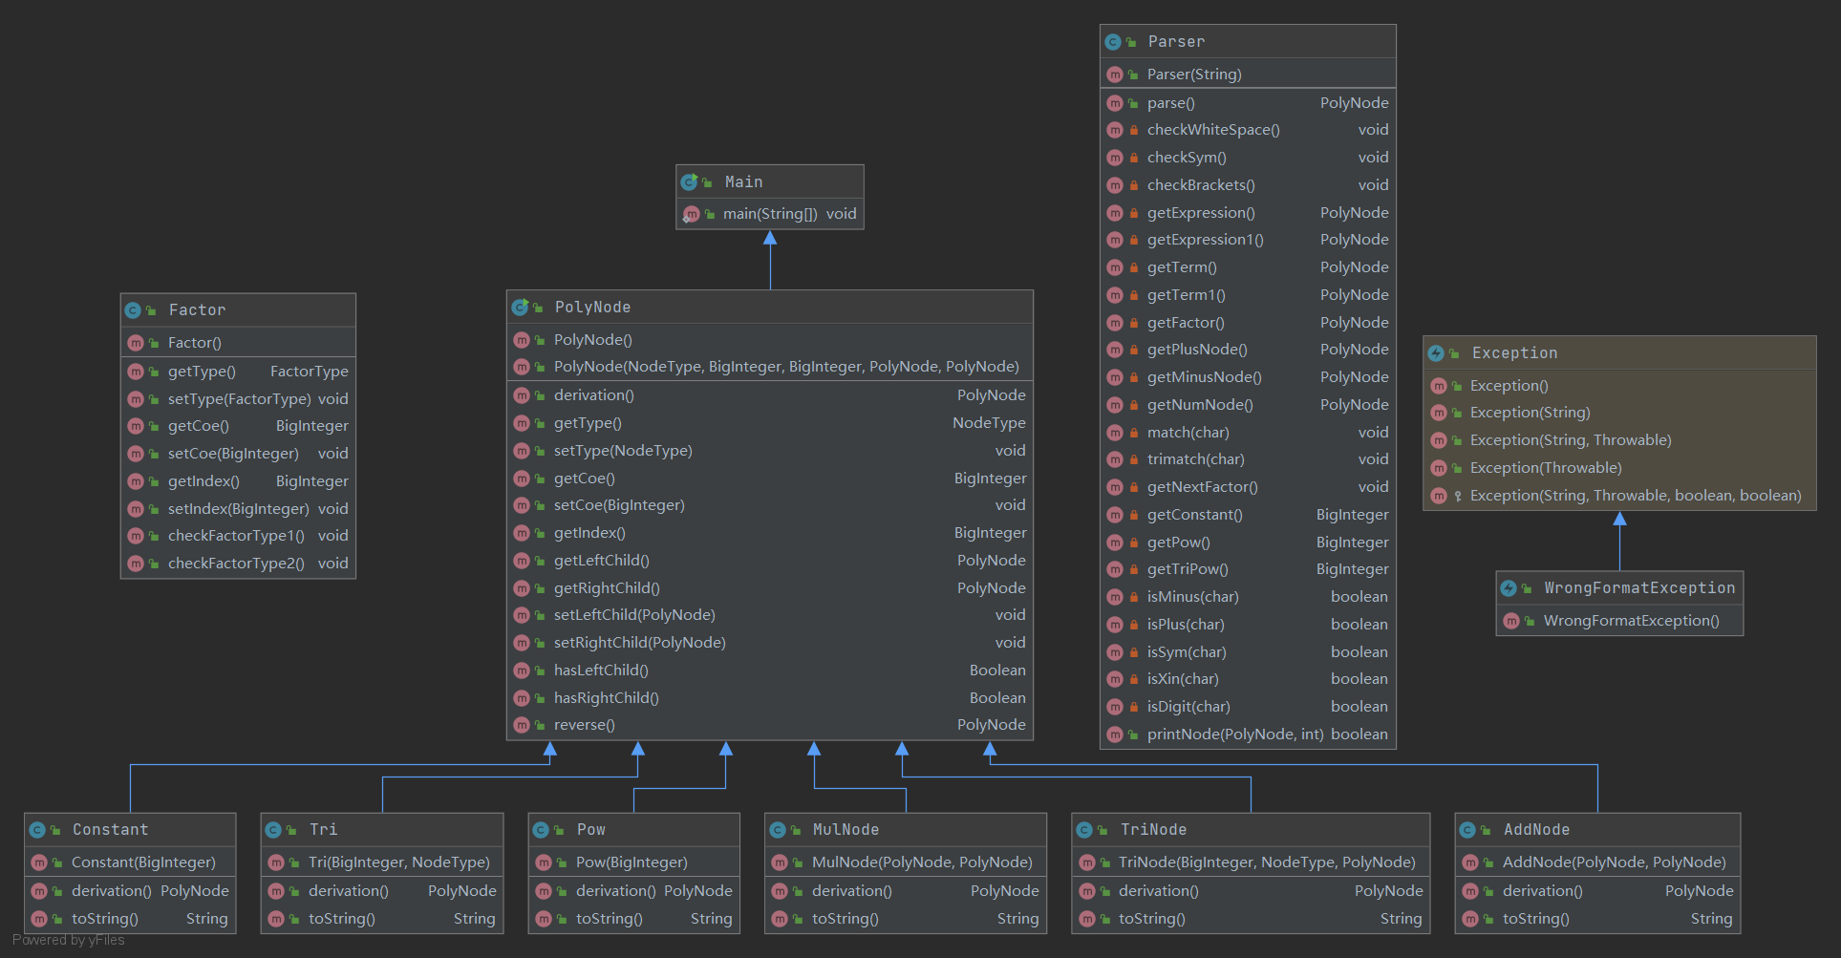
Task: Click the class icon beside the MulNode title
Action: [x=778, y=830]
